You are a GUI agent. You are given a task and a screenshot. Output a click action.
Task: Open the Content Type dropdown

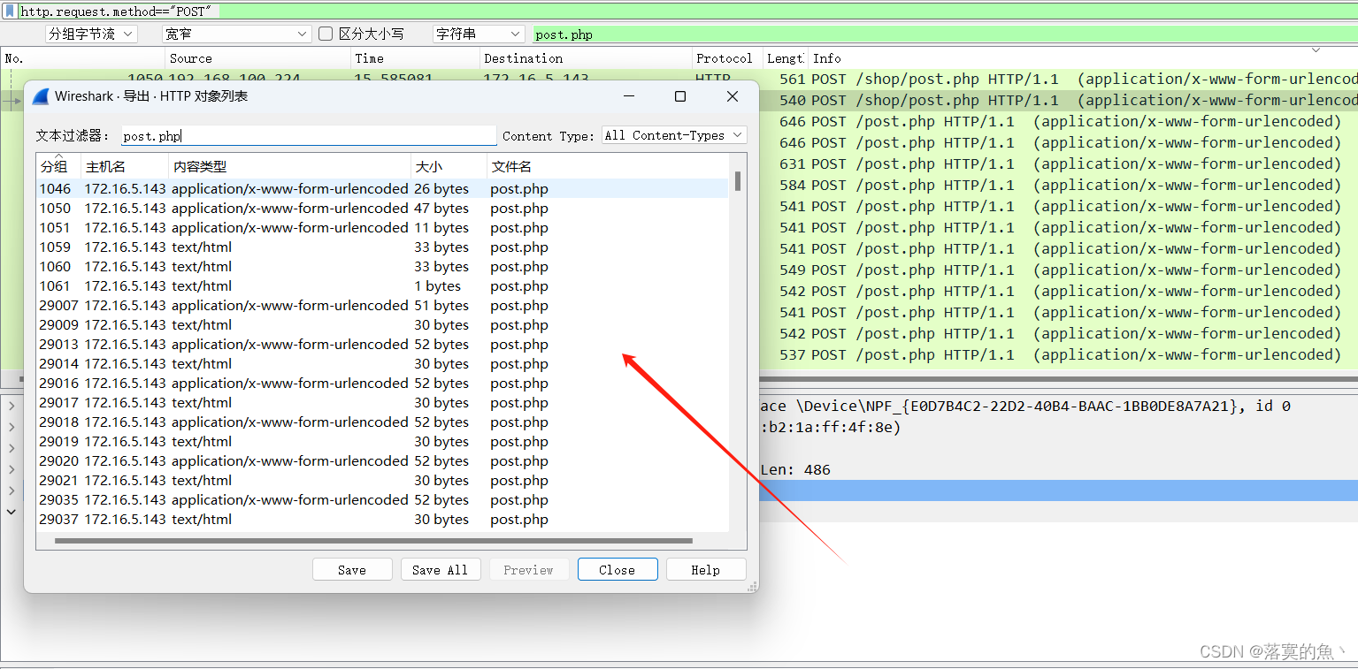point(674,135)
